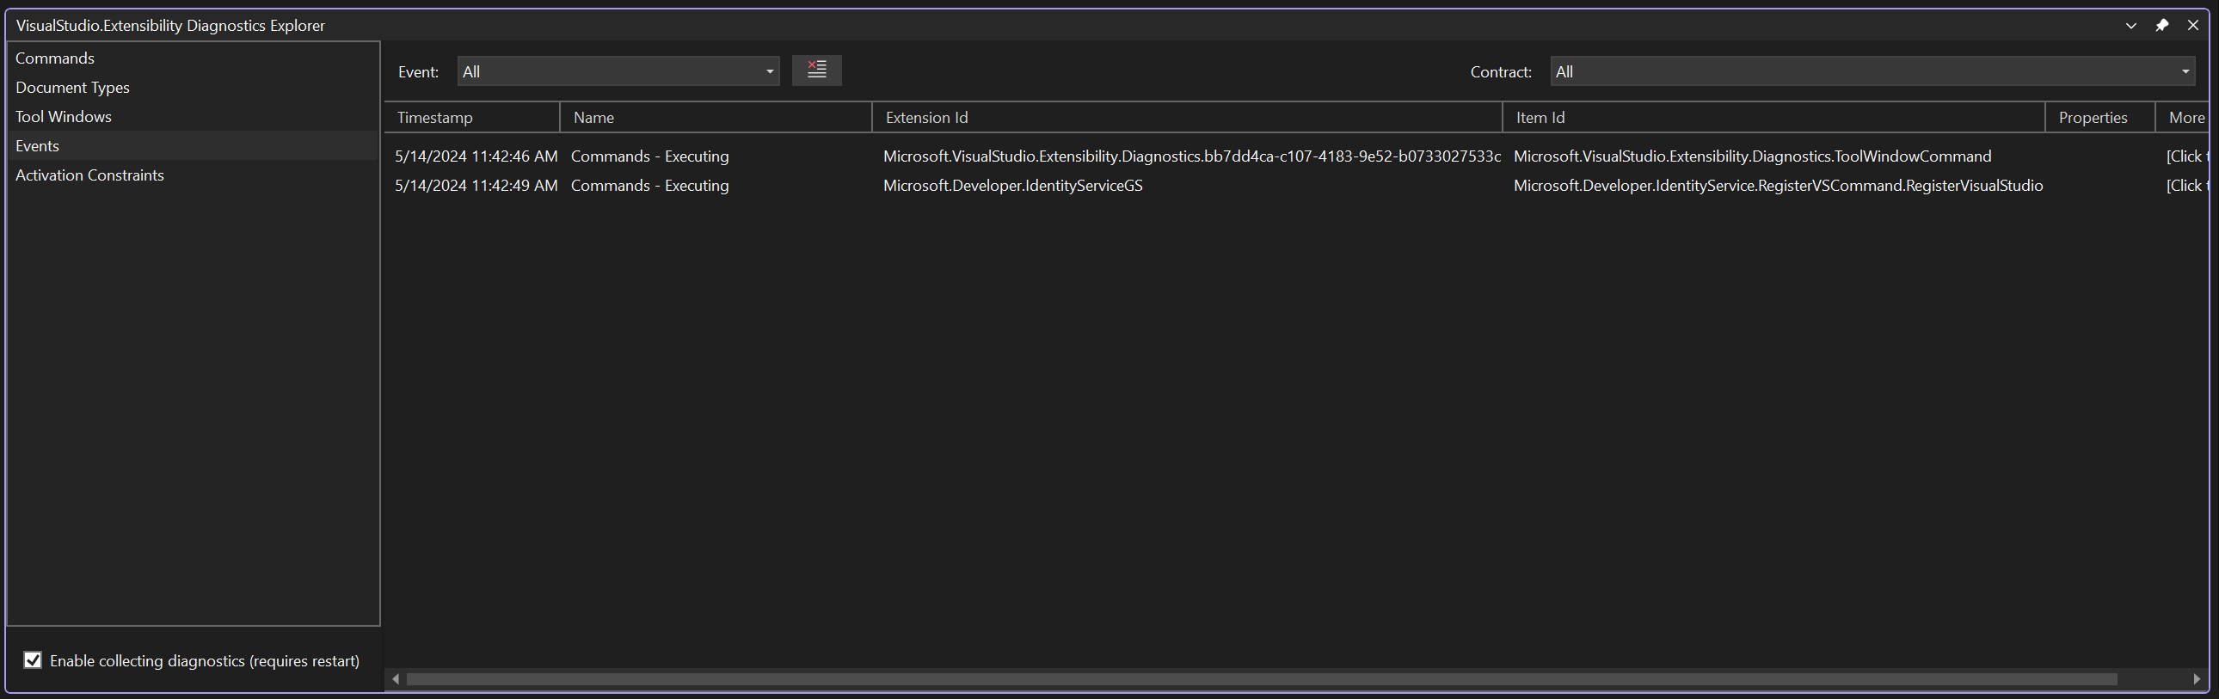
Task: Close the Diagnostics Explorer tool window
Action: (x=2193, y=26)
